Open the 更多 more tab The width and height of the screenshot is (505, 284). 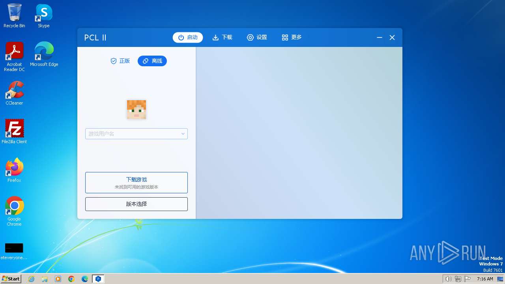coord(292,37)
